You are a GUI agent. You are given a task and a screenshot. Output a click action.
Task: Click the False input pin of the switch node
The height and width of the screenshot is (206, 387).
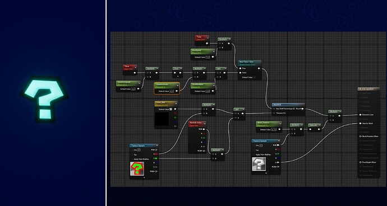240,73
